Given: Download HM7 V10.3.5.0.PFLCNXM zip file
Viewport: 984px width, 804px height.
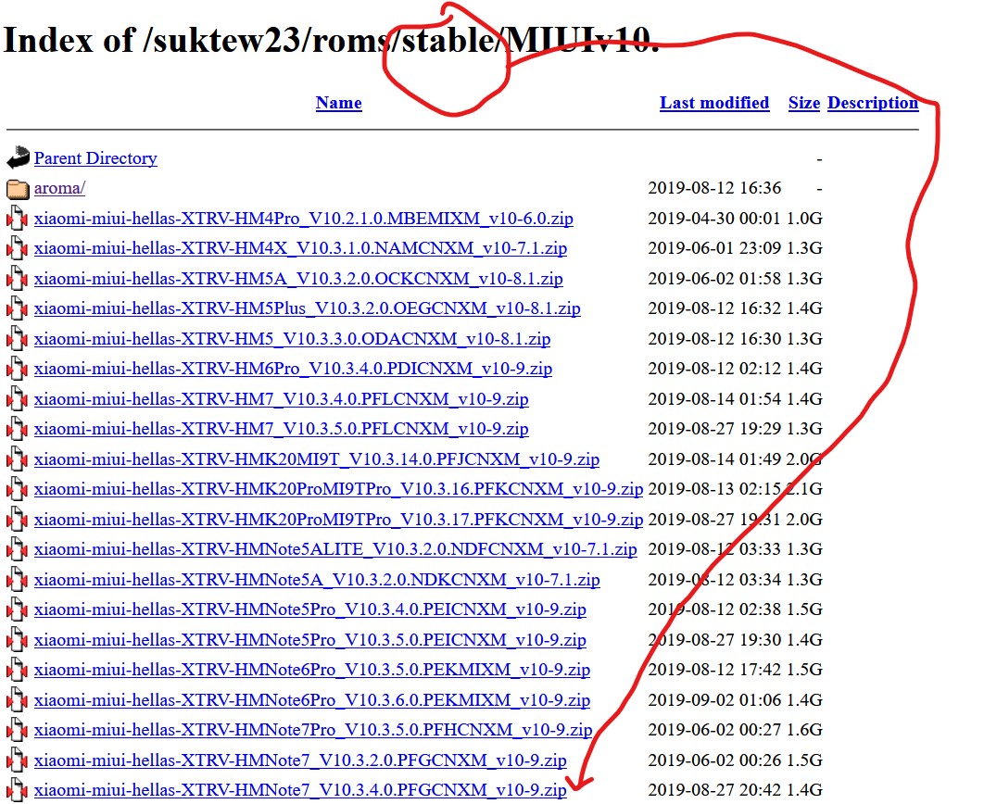Looking at the screenshot, I should [x=281, y=429].
